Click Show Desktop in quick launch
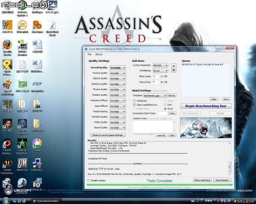Screen dimensions: 256x204 coord(14,201)
